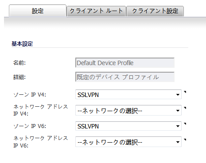Click the tooltip marker beside ネットワーク アドレス IP V4
206x163 pixels.
pos(185,108)
